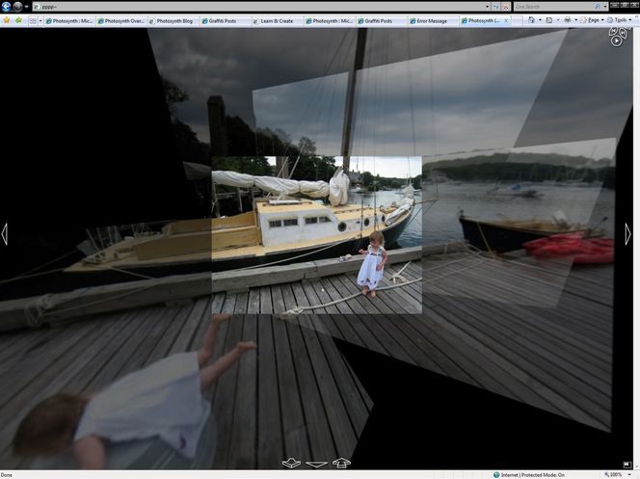The height and width of the screenshot is (479, 640).
Task: Open the Tools menu
Action: click(x=619, y=20)
